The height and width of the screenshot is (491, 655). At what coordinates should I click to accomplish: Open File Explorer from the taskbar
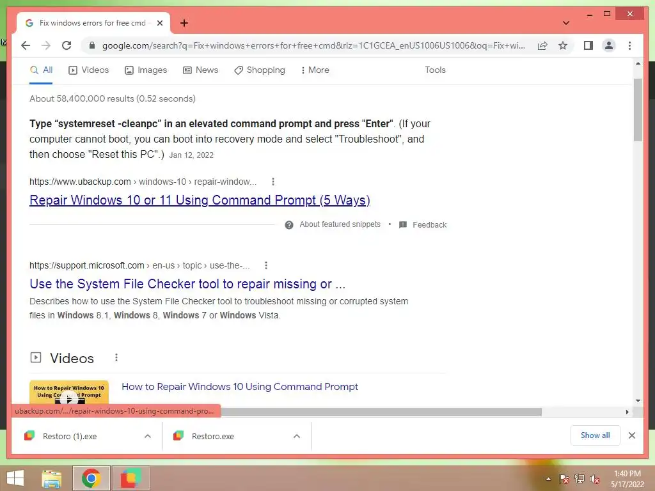(52, 478)
